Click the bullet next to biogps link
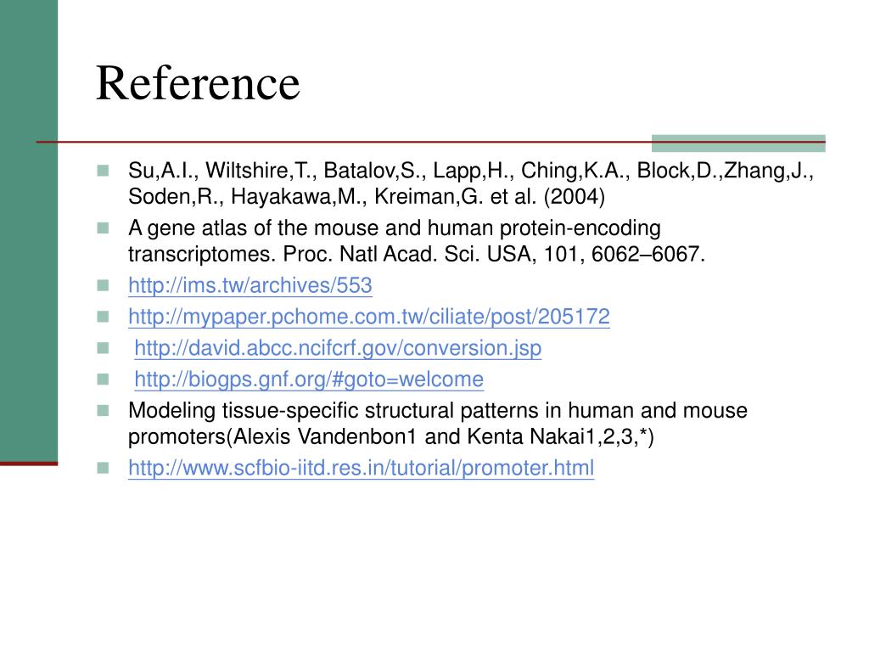Image resolution: width=869 pixels, height=652 pixels. point(103,379)
